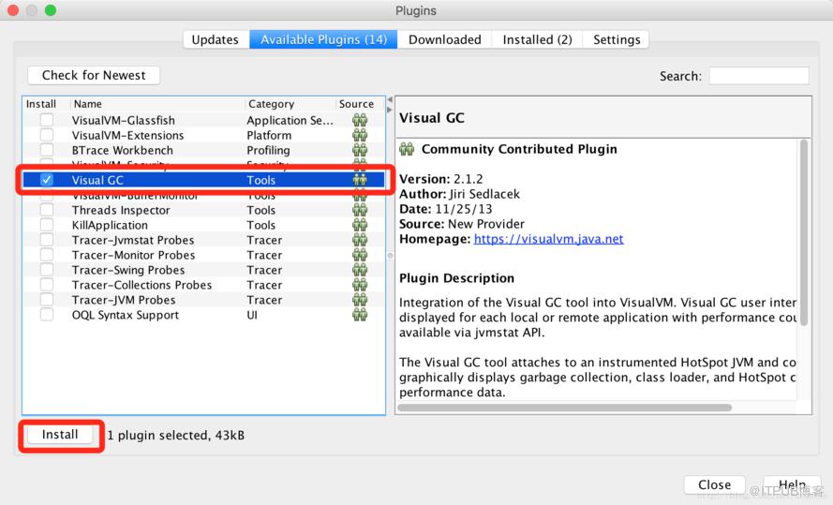Click the source icon in BTrace Workbench row
Viewport: 833px width, 505px height.
[x=360, y=150]
